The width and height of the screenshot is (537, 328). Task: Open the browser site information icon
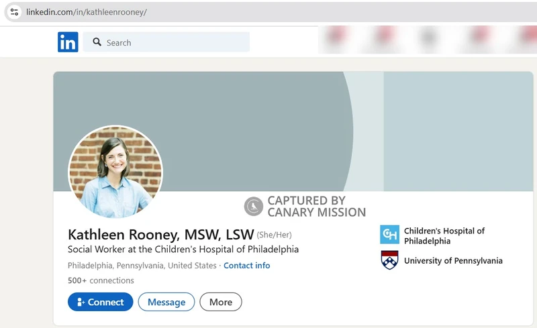pos(14,12)
